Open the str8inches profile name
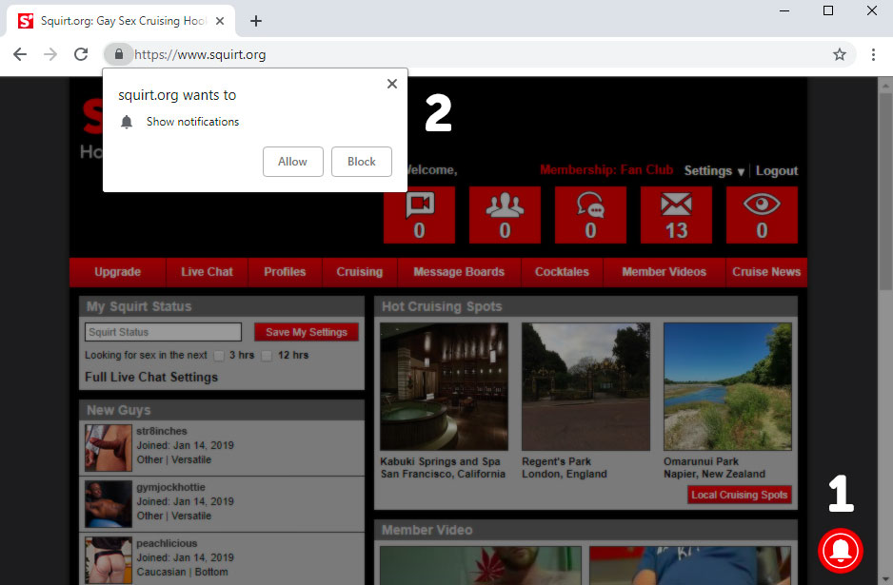Viewport: 893px width, 585px height. click(162, 431)
